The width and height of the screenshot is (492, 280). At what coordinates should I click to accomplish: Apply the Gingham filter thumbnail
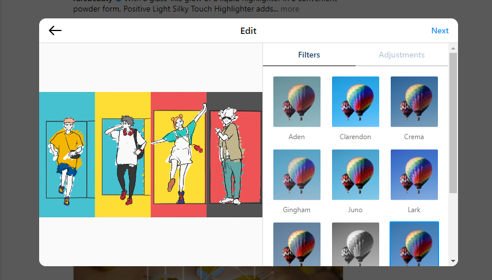[296, 173]
